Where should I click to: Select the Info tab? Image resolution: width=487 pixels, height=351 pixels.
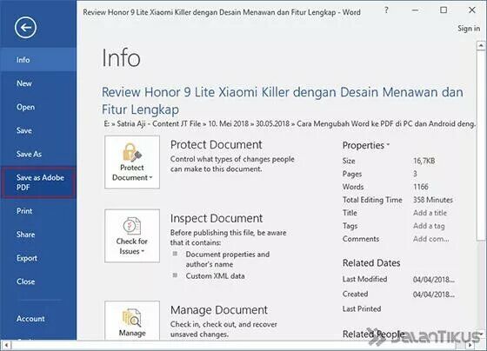[38, 60]
